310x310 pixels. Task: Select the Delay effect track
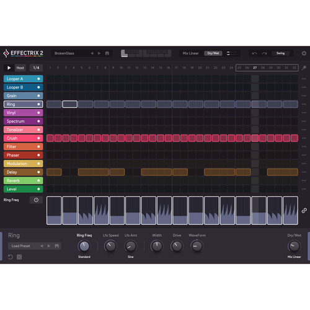pos(24,172)
